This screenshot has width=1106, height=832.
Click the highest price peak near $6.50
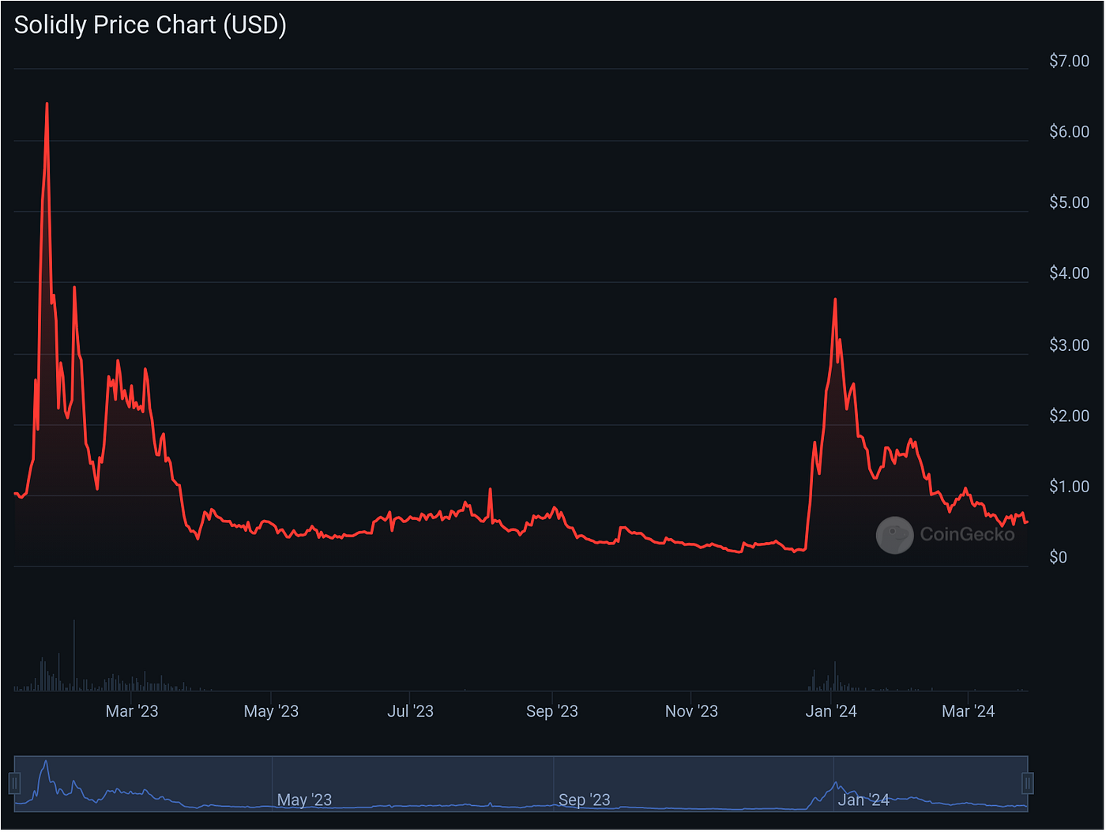click(47, 104)
